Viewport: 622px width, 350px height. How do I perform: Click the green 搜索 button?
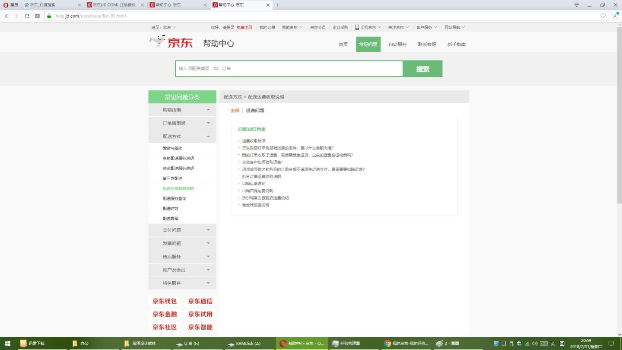click(x=422, y=69)
